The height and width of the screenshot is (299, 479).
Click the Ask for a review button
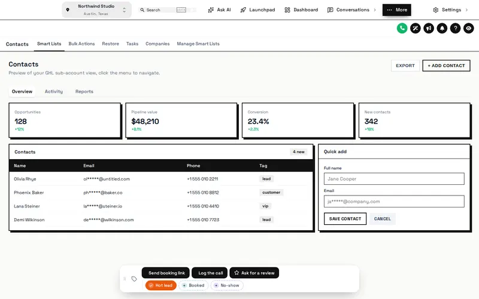click(254, 273)
